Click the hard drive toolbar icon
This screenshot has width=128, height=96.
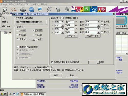pyautogui.click(x=23, y=9)
